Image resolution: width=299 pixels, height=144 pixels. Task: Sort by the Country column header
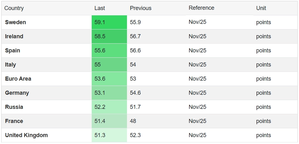pos(14,8)
